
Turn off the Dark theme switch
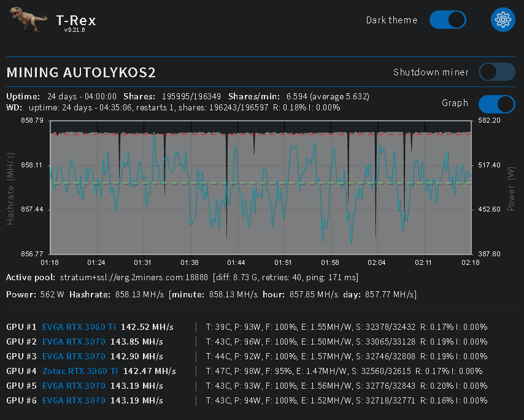447,20
